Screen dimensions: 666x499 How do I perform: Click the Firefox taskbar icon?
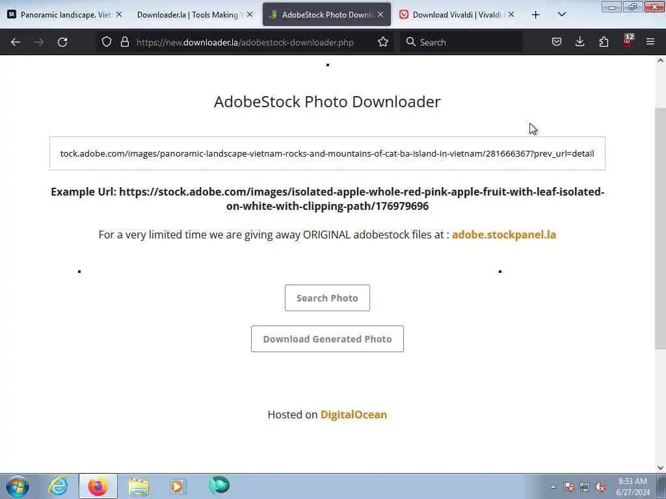pyautogui.click(x=98, y=486)
